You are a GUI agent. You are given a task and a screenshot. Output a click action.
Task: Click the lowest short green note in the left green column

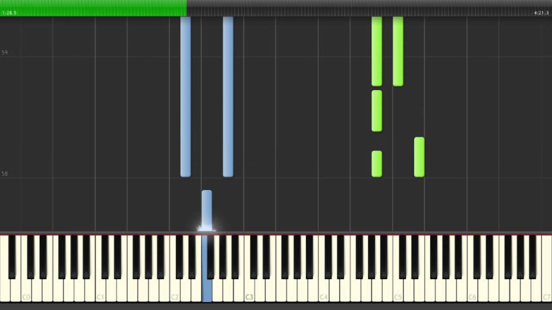coord(376,164)
